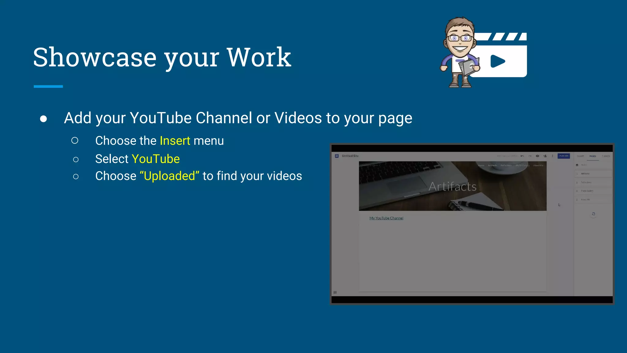Select the Reflections page in Pages list

593,182
